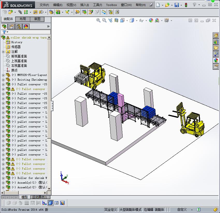Open the 编辑(E) menu
220x213 pixels.
click(58, 5)
